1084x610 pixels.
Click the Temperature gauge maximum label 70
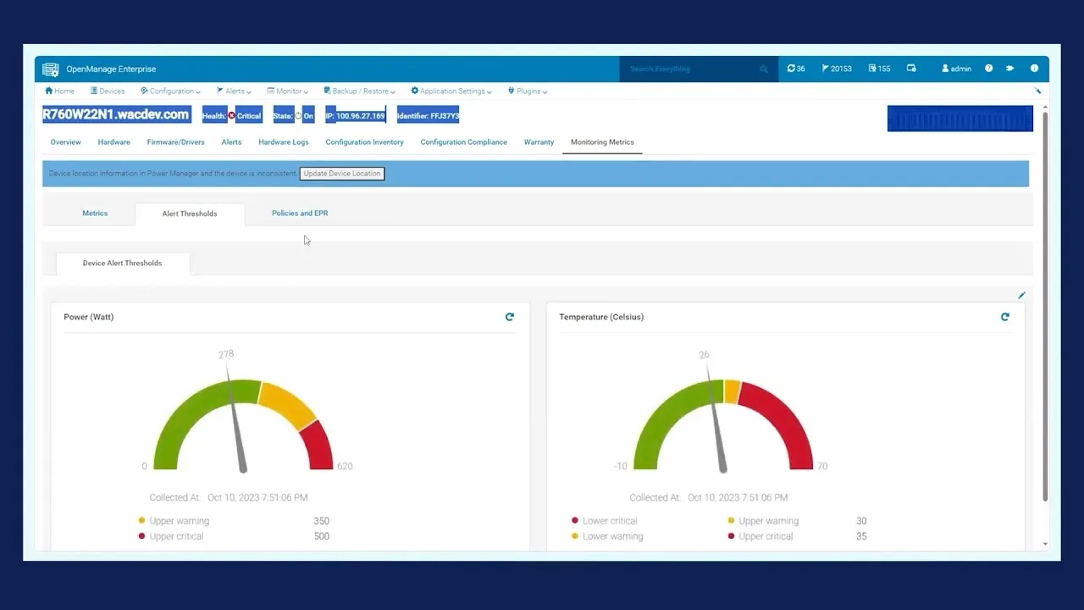(x=822, y=467)
